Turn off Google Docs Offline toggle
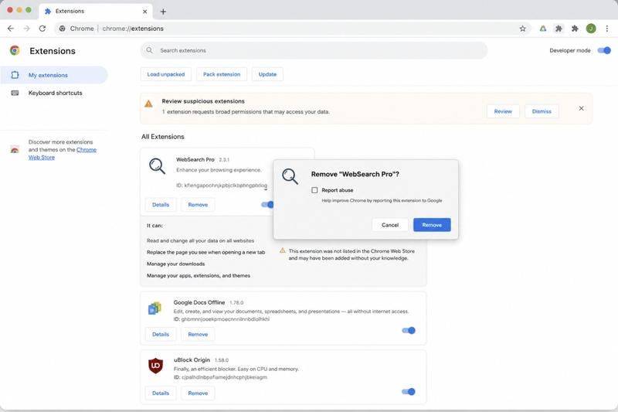The width and height of the screenshot is (618, 412). click(x=409, y=330)
